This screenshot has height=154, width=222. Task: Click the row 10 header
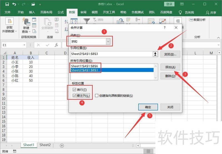4,99
